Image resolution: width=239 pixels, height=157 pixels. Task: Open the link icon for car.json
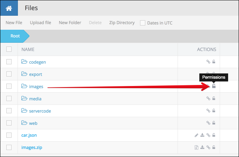tap(208, 135)
